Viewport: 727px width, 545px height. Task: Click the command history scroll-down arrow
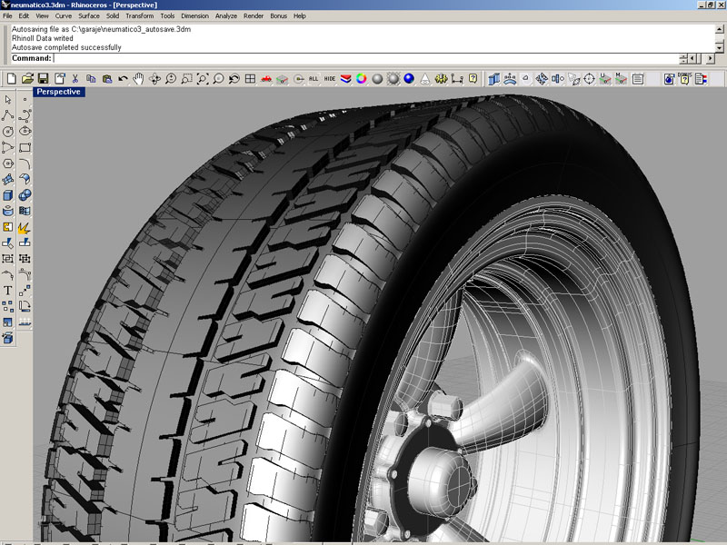pos(719,47)
